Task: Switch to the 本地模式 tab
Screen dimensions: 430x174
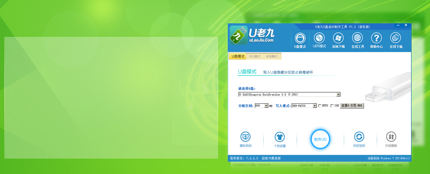Action: [272, 56]
